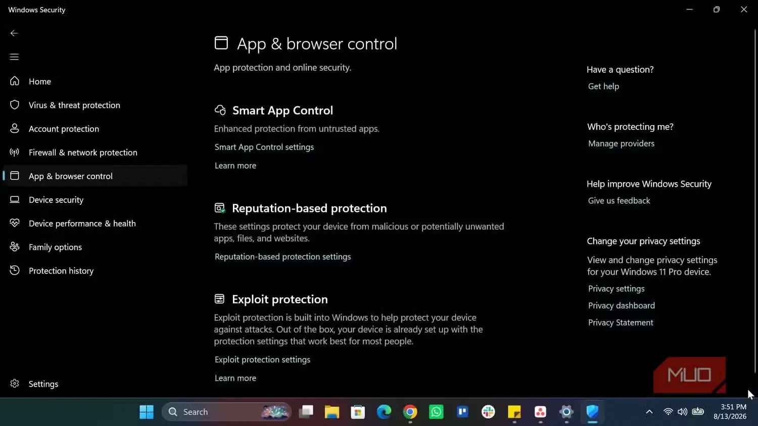This screenshot has width=758, height=426.
Task: Open Protection history
Action: click(x=61, y=271)
